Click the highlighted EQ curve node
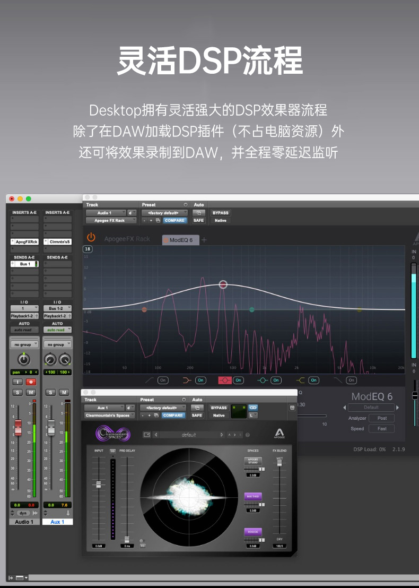419x588 pixels. [223, 284]
